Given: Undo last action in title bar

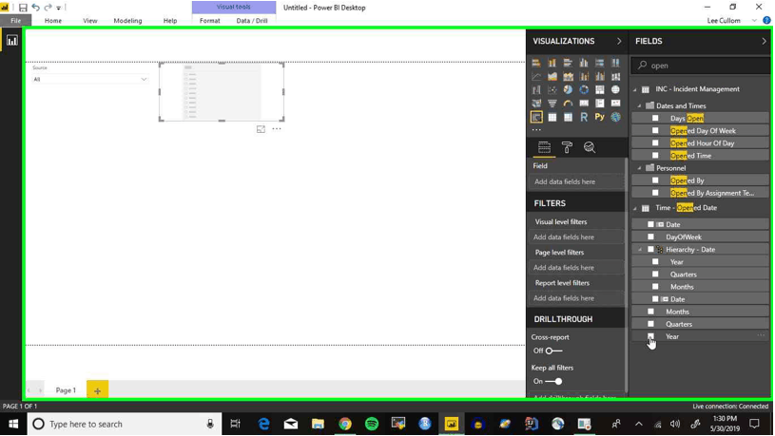Looking at the screenshot, I should click(x=35, y=8).
